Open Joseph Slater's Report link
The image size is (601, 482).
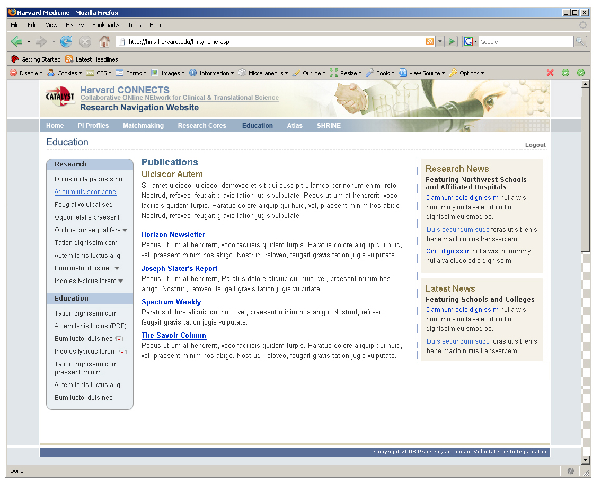click(x=179, y=269)
